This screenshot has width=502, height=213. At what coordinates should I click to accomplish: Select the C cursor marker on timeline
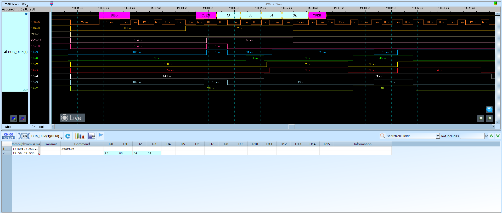click(x=52, y=3)
